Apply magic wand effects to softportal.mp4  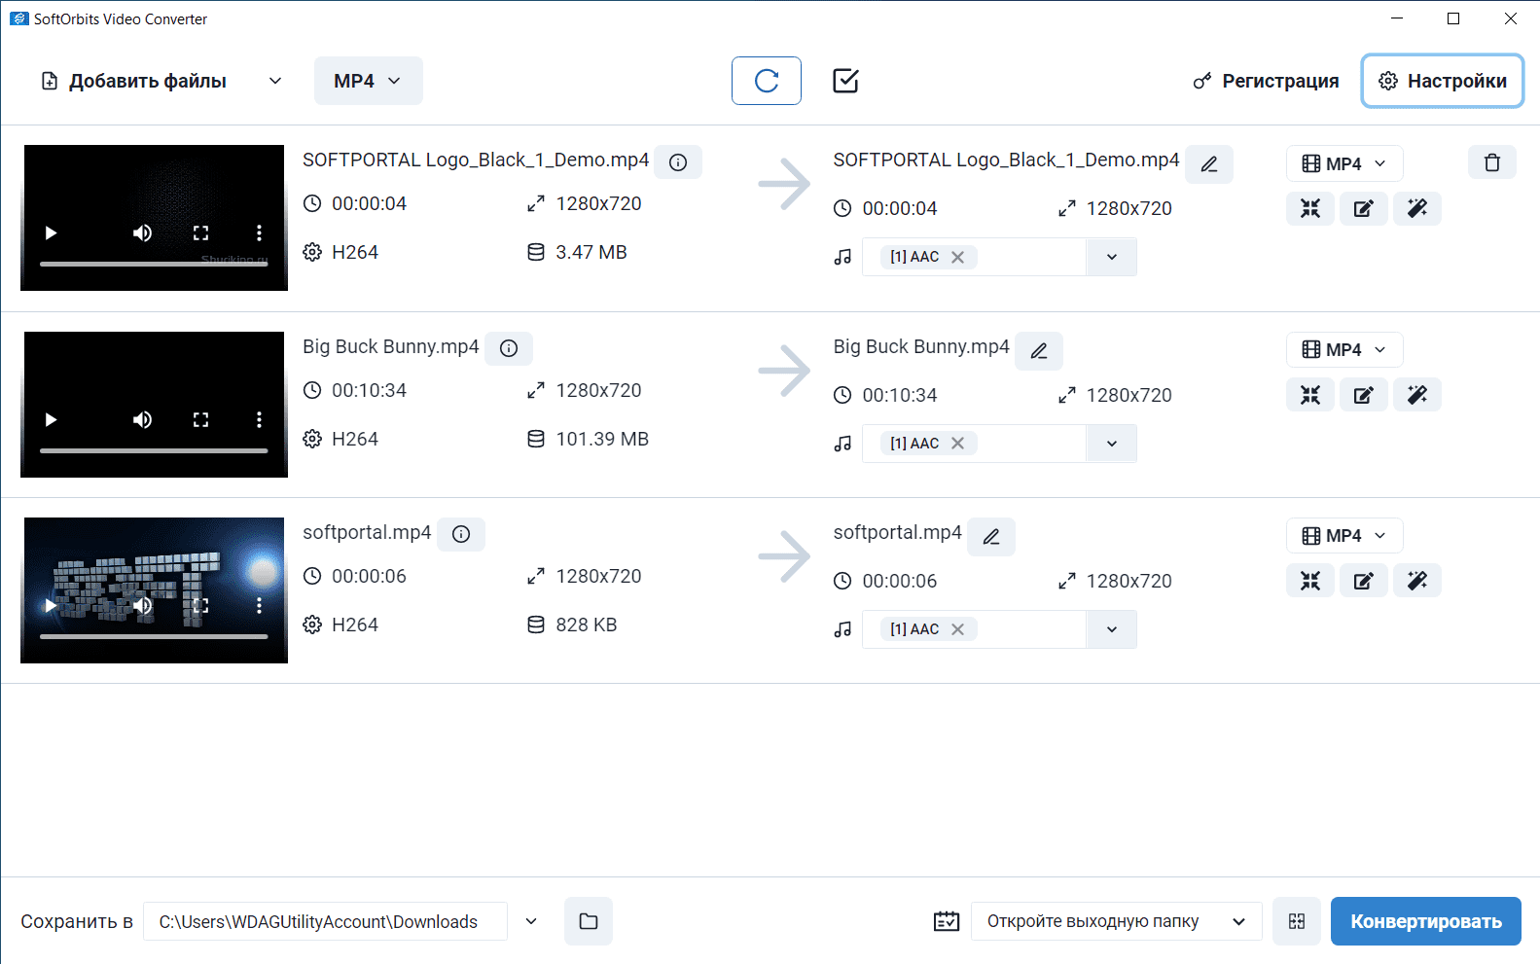click(1417, 580)
